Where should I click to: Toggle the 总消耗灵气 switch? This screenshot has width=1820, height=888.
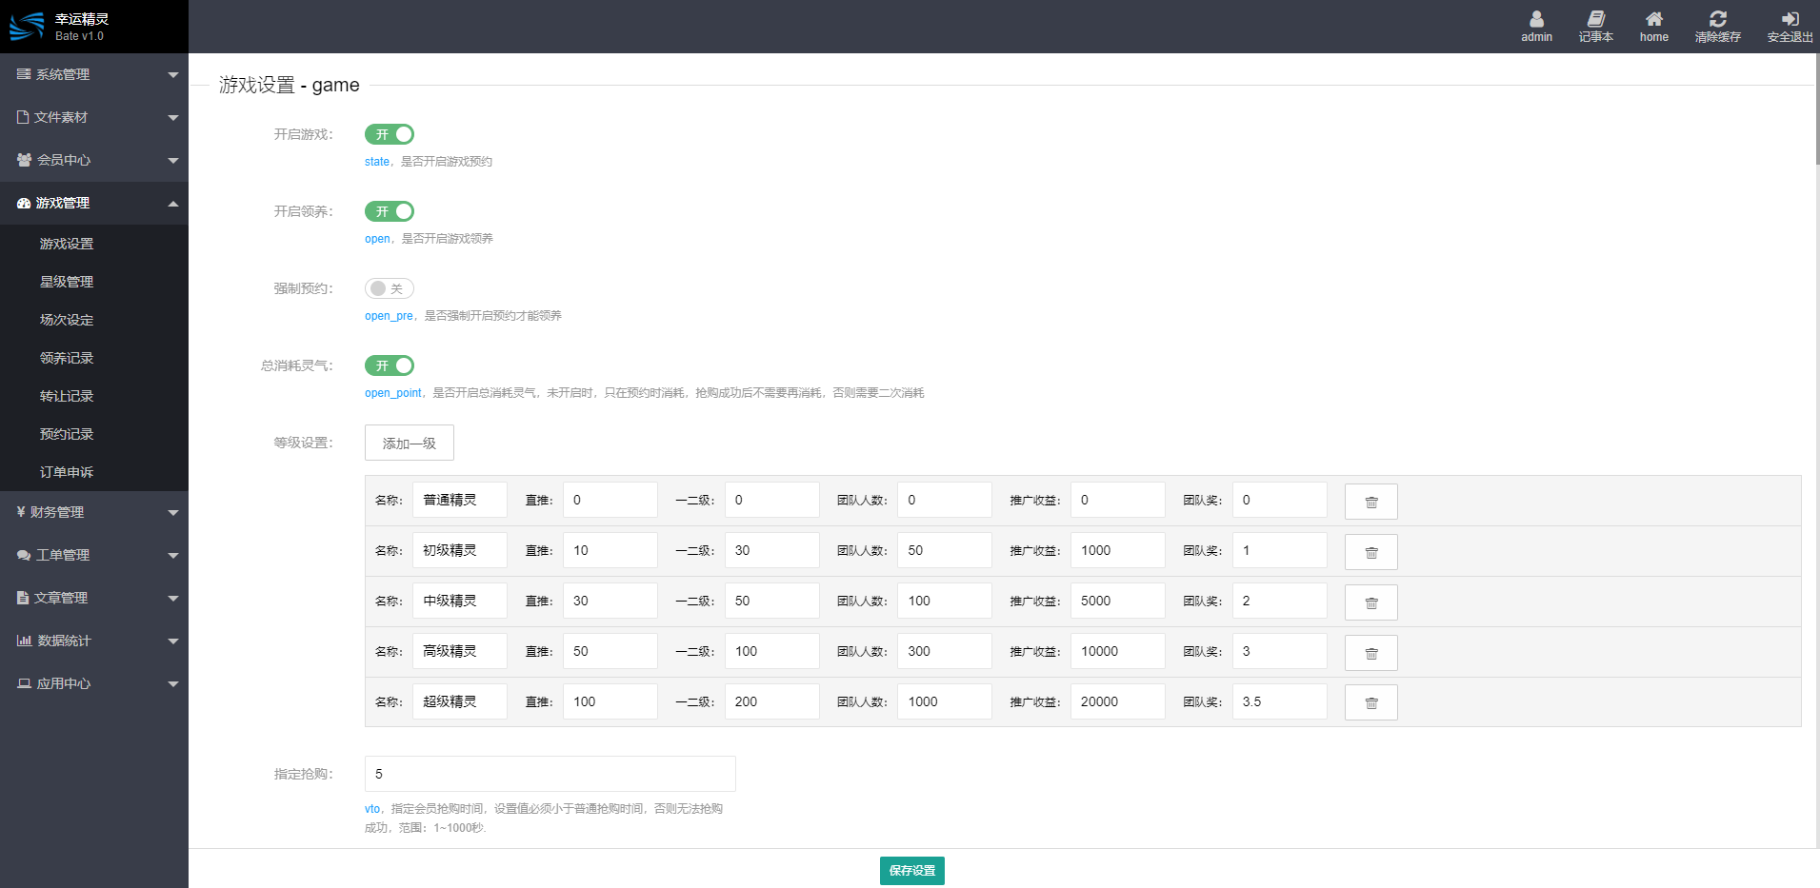coord(390,365)
